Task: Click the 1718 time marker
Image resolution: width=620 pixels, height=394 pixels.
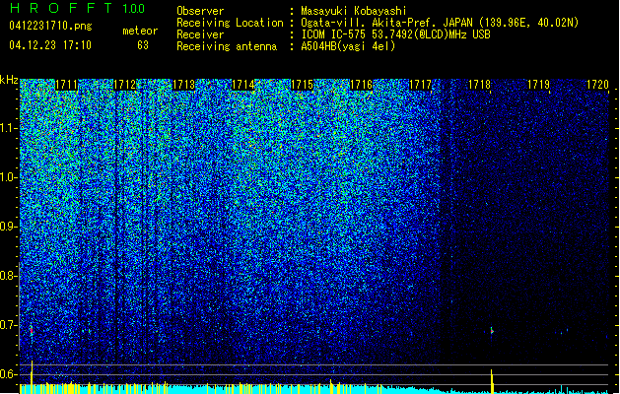Action: click(479, 85)
